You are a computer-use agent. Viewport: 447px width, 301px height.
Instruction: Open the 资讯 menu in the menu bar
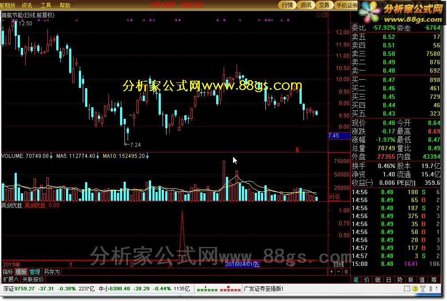27,5
